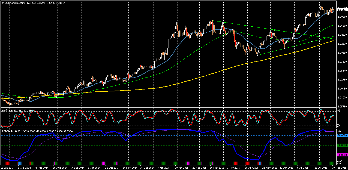Screen dimensions: 348x170
Task: Click the 19 Jun 2014 date label
Action: pyautogui.click(x=8, y=168)
